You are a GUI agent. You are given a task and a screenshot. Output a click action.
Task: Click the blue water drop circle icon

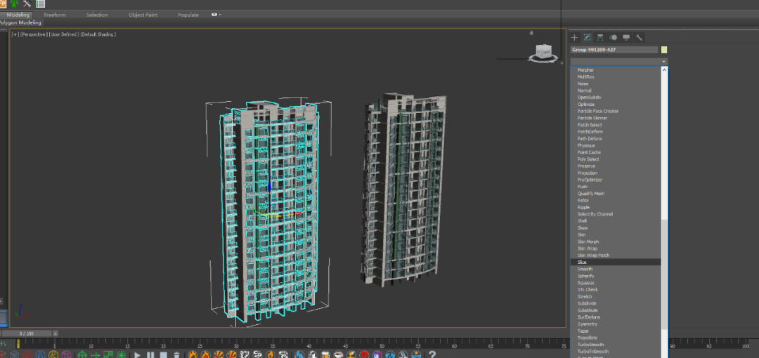click(x=40, y=355)
